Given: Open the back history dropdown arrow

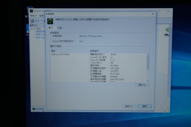Looking at the screenshot, I should [42, 21].
